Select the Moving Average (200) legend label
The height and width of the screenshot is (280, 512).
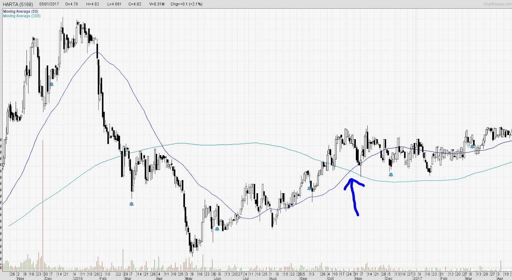[x=22, y=16]
